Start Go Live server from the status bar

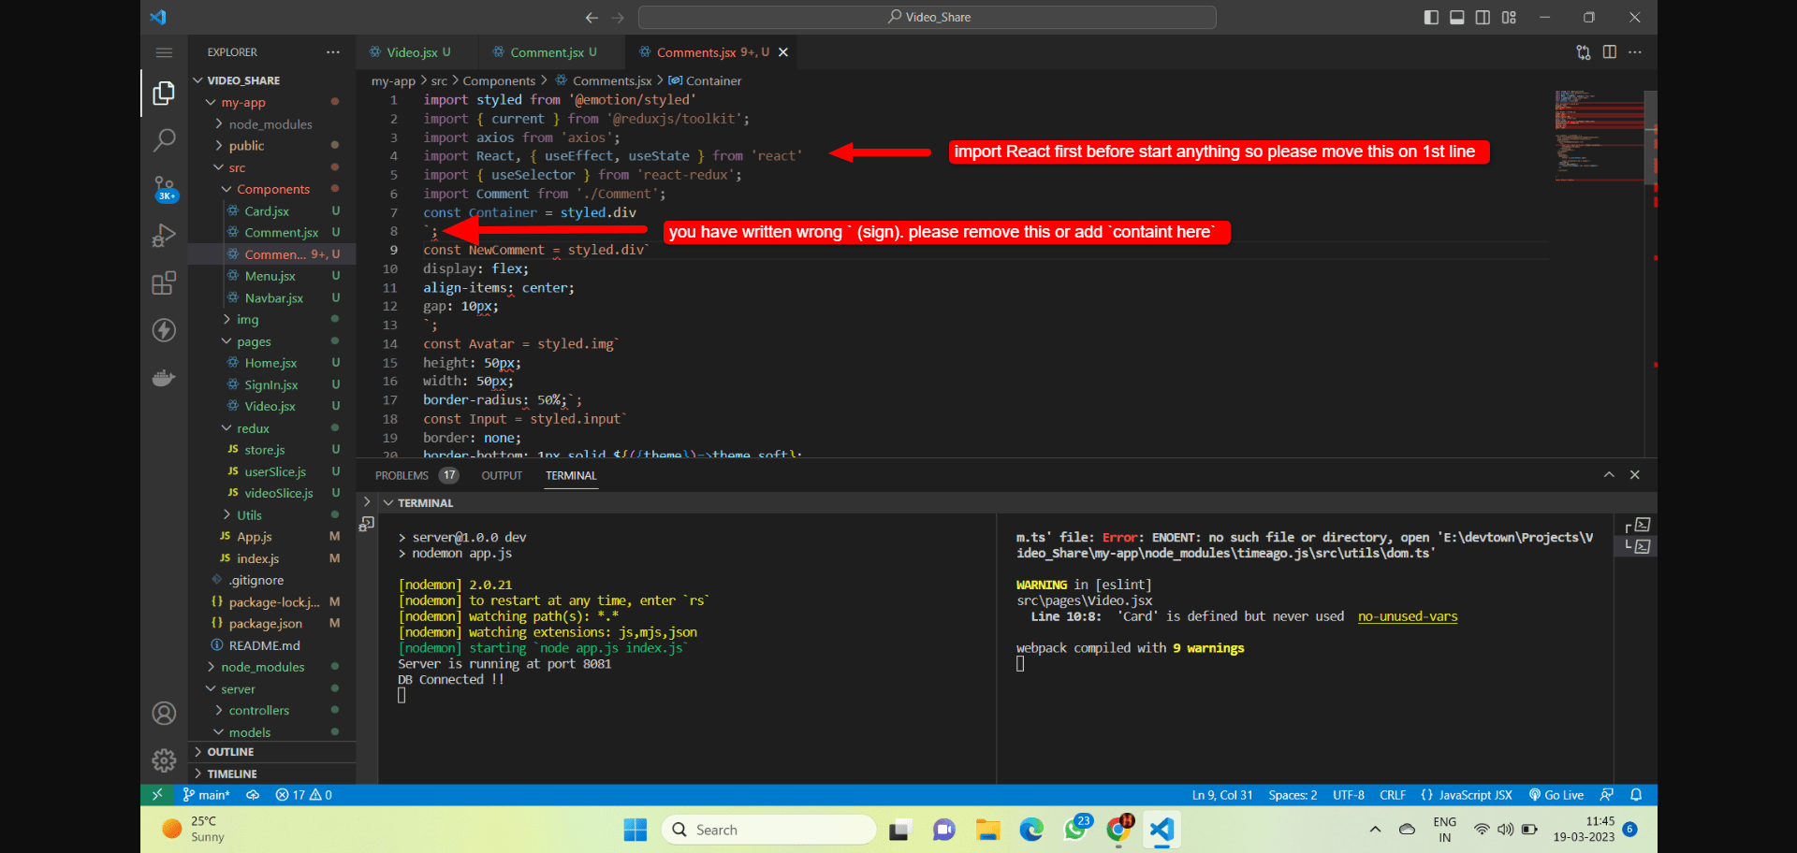click(x=1556, y=794)
